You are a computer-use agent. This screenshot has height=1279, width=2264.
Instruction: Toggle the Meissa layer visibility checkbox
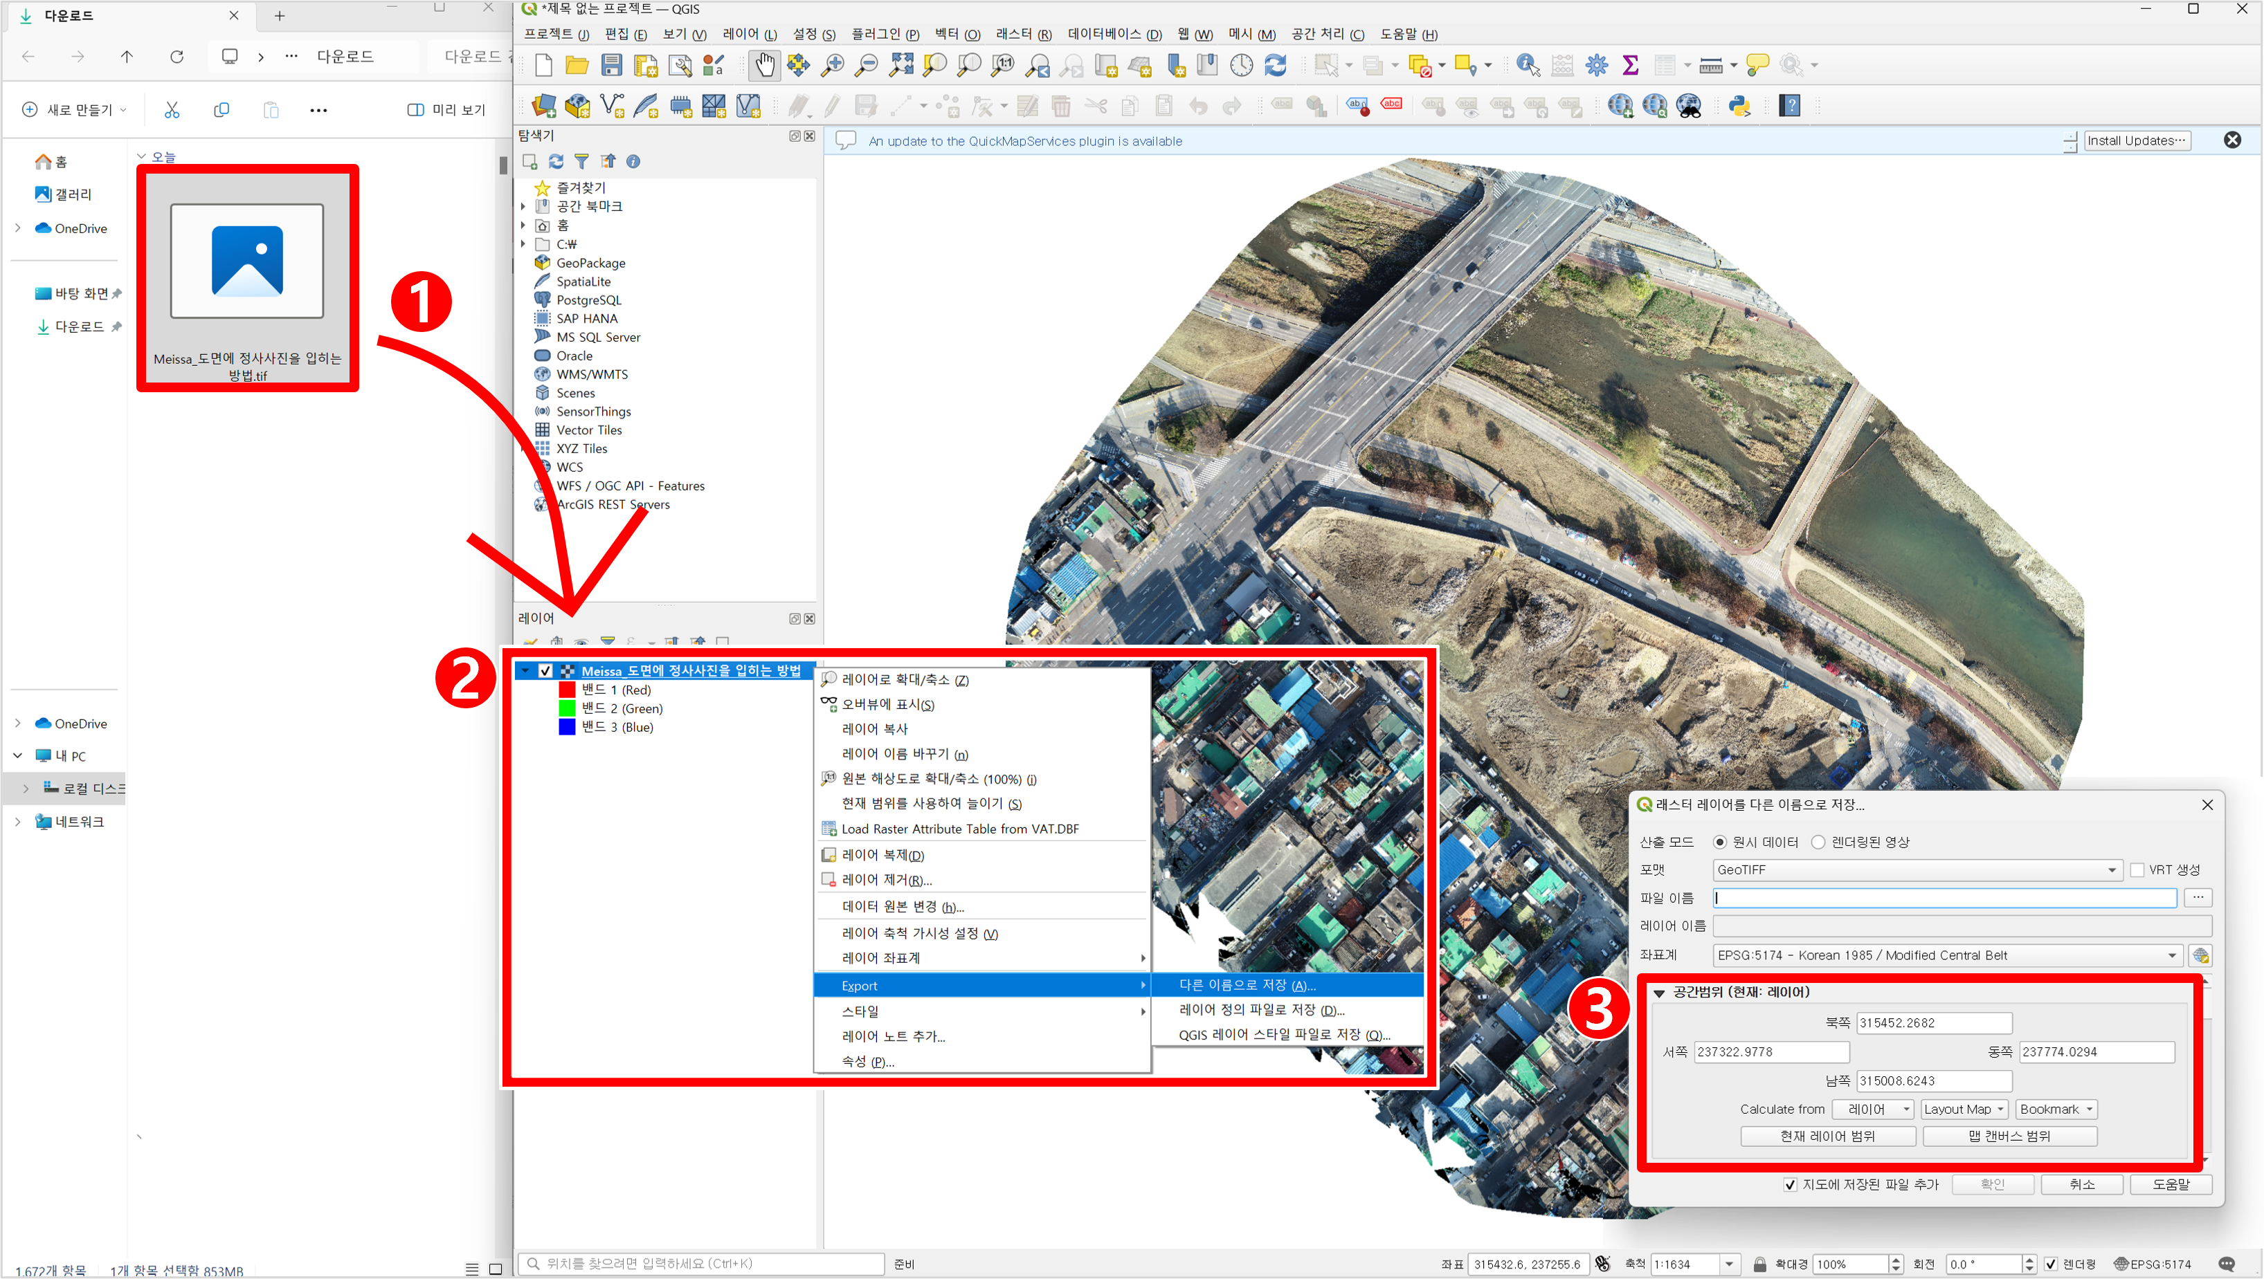[x=545, y=671]
